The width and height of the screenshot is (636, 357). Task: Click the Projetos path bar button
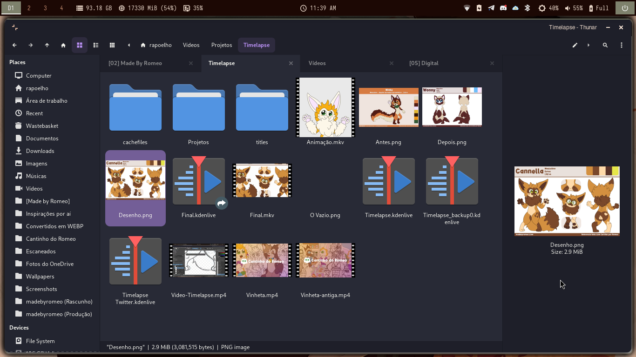tap(222, 45)
